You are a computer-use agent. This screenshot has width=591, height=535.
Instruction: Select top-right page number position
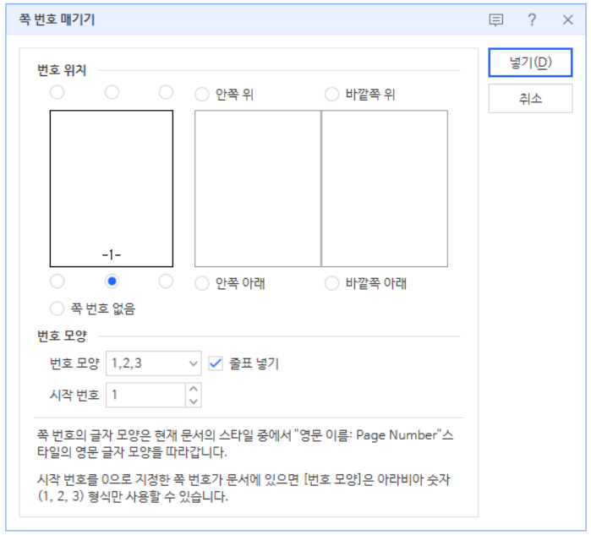tap(167, 92)
